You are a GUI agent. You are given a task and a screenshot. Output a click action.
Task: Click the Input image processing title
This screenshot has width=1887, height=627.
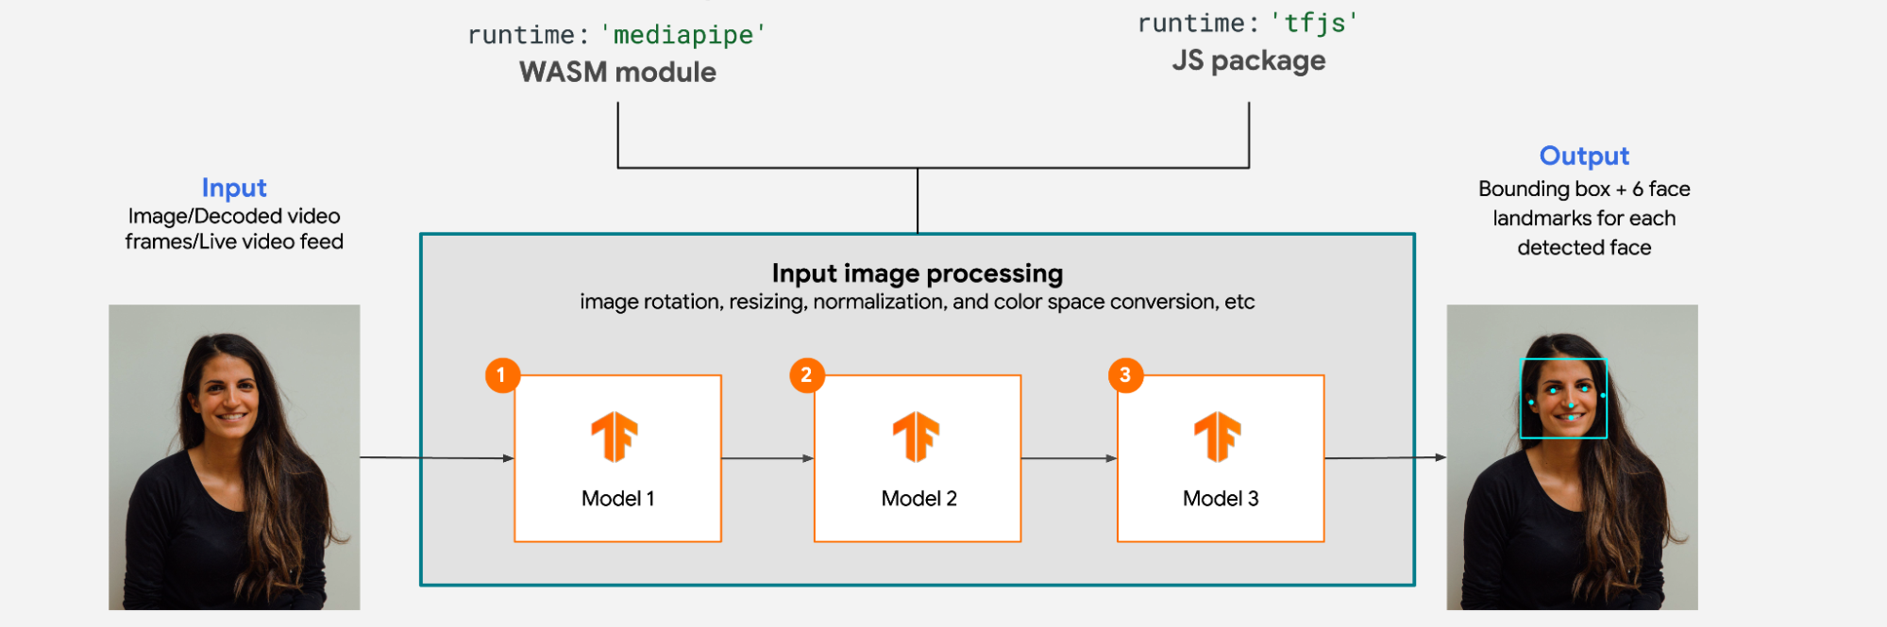coord(917,273)
